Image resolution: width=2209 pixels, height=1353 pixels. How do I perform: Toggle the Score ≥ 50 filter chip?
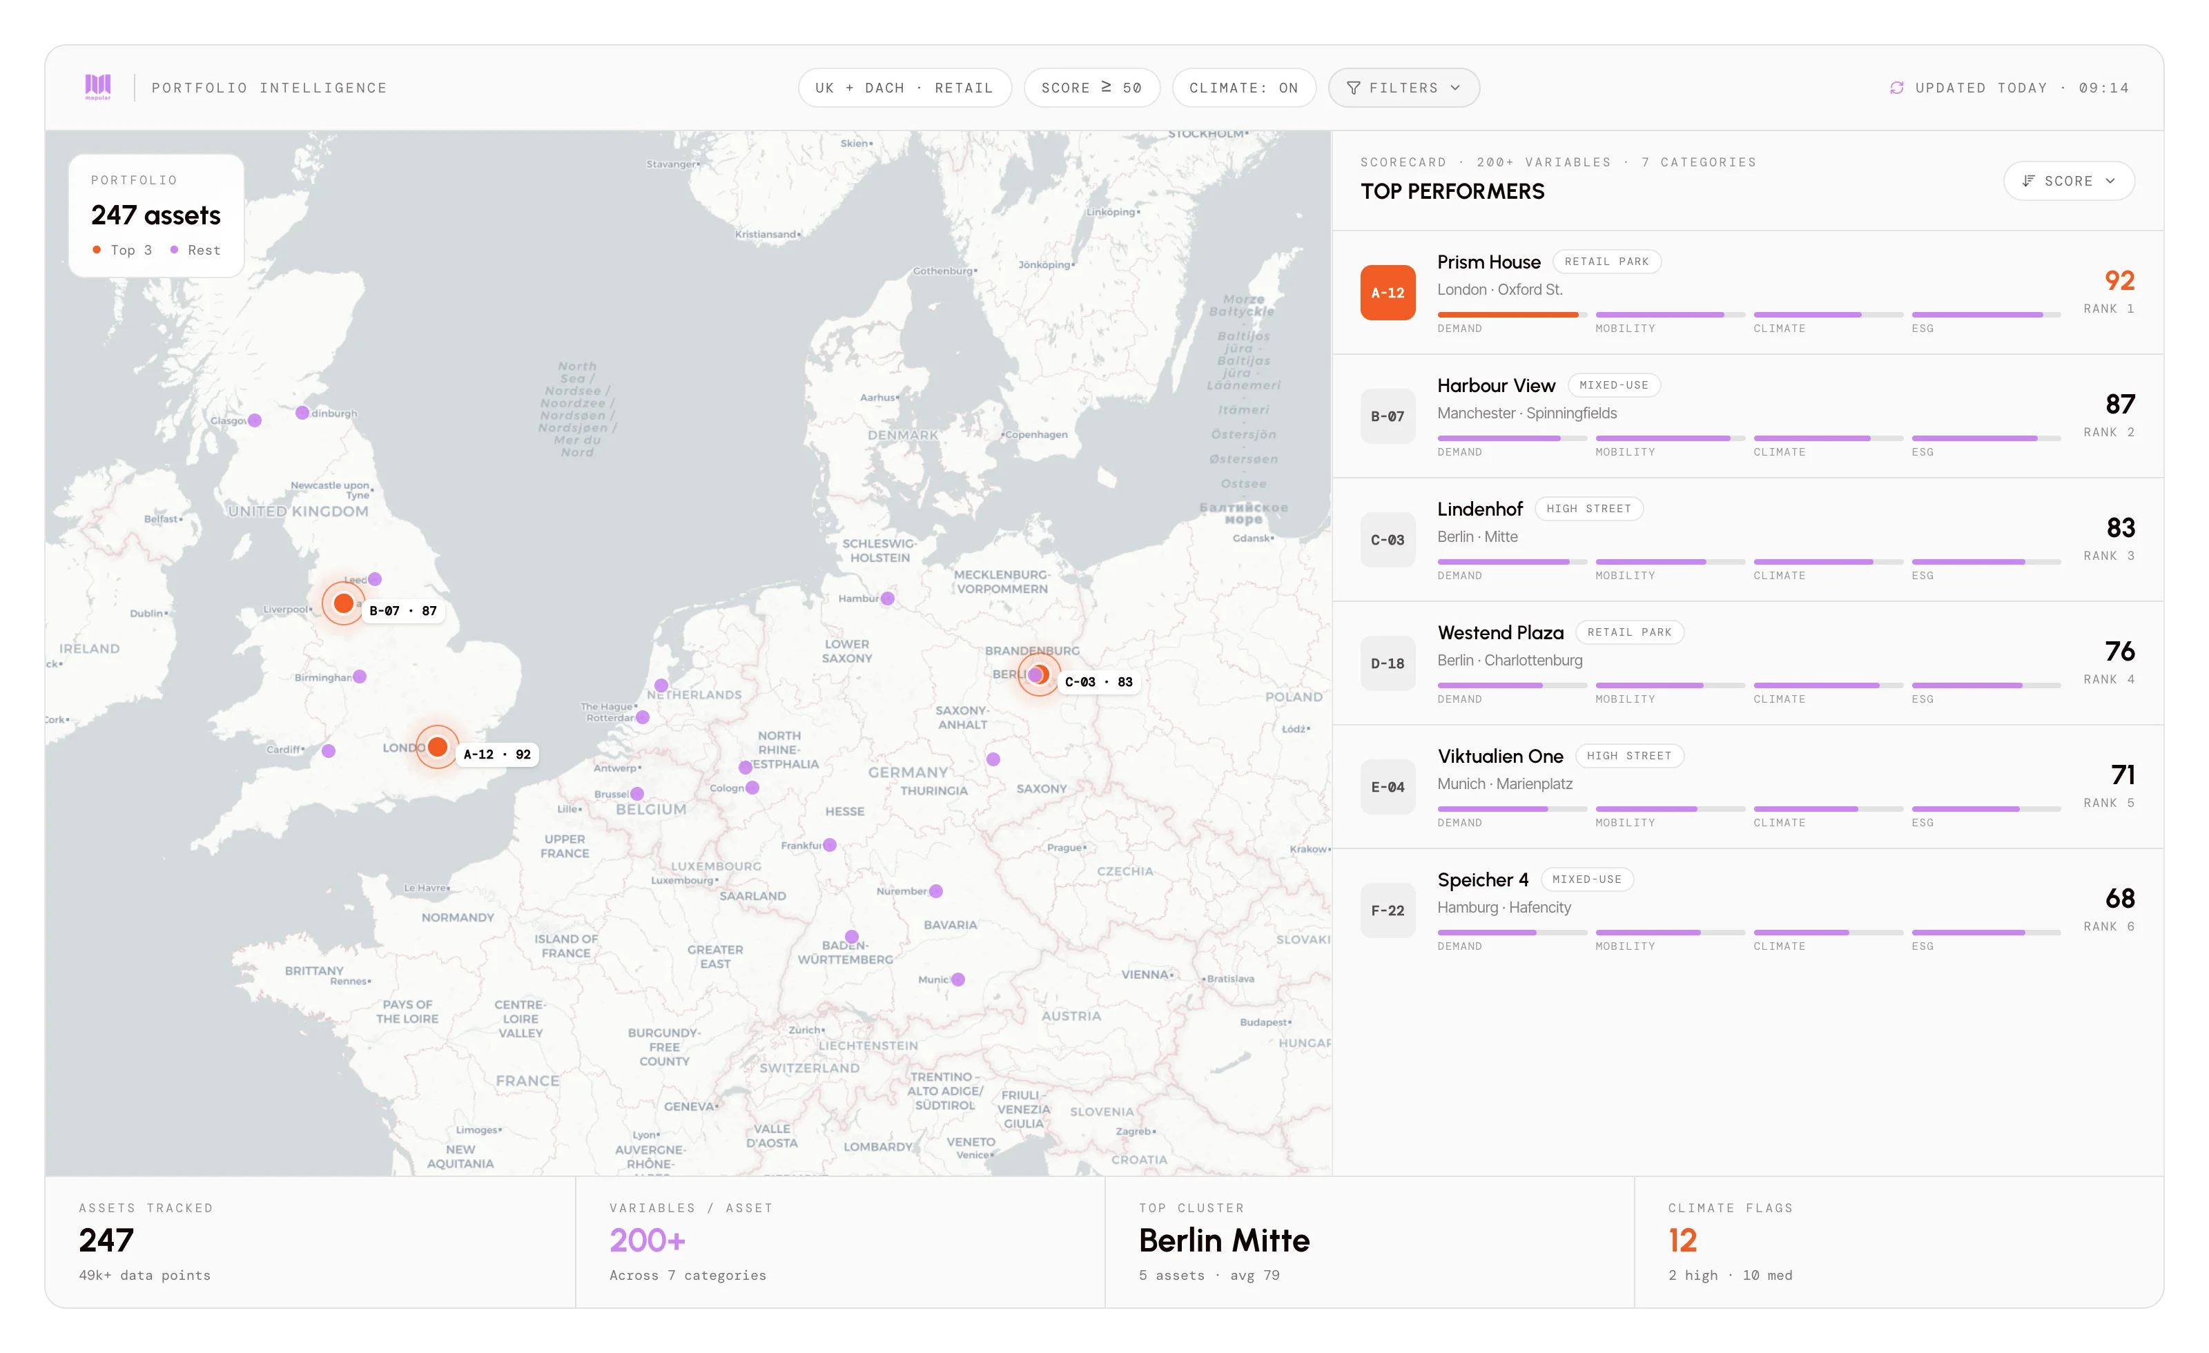click(x=1091, y=88)
